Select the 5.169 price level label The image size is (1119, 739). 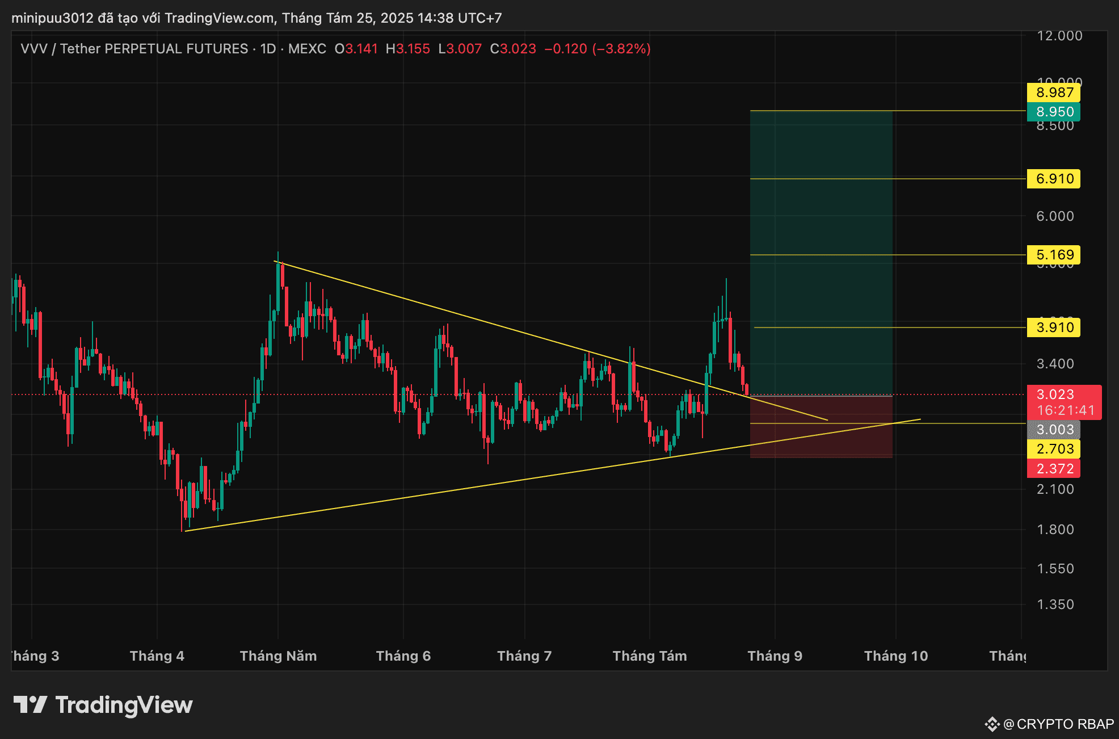click(x=1054, y=255)
